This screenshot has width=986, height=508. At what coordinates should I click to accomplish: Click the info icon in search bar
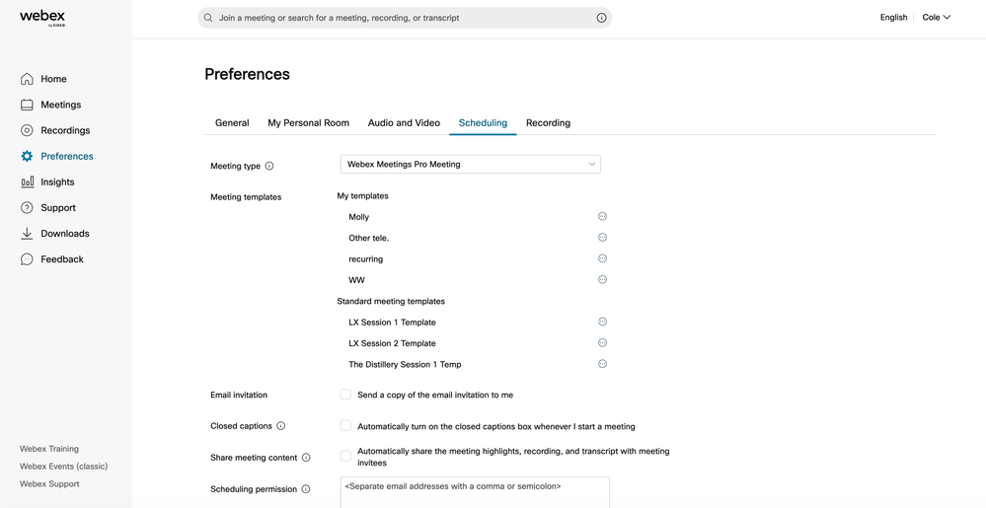click(x=601, y=18)
